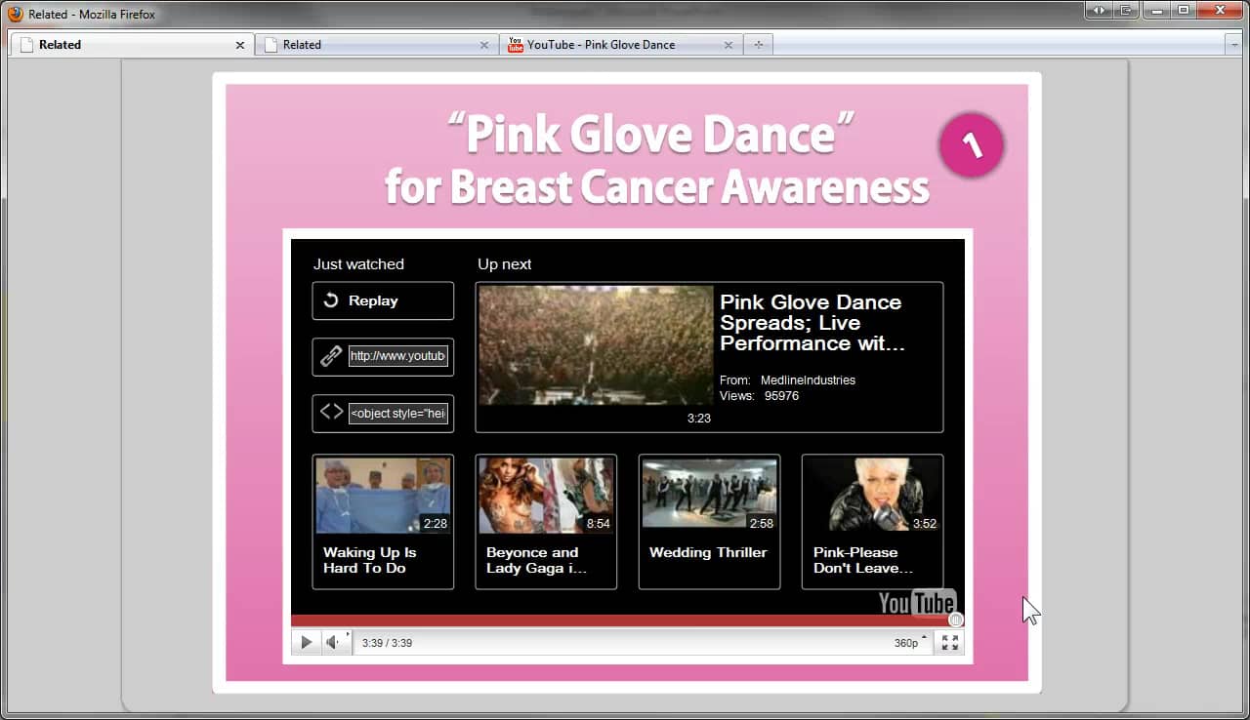
Task: Close the second Related tab
Action: [484, 45]
